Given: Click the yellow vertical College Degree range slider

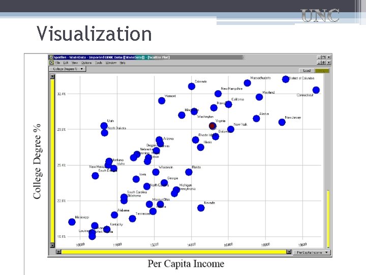Looking at the screenshot, I should tap(52, 161).
